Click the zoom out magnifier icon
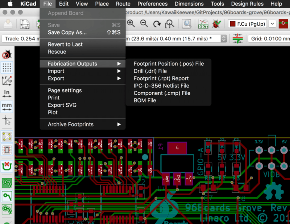Image resolution: width=290 pixels, height=224 pixels. click(x=144, y=24)
